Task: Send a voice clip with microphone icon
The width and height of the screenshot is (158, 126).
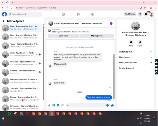Action: pyautogui.click(x=49, y=105)
